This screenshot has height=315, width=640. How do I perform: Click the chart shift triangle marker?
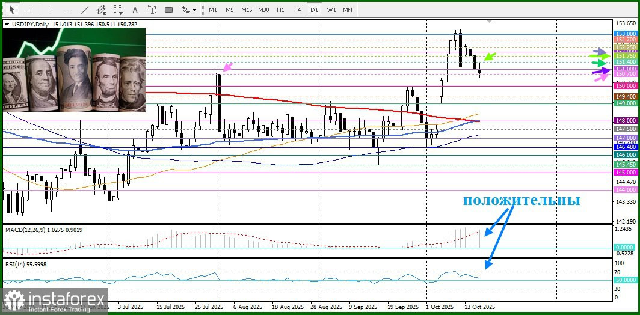(x=490, y=20)
